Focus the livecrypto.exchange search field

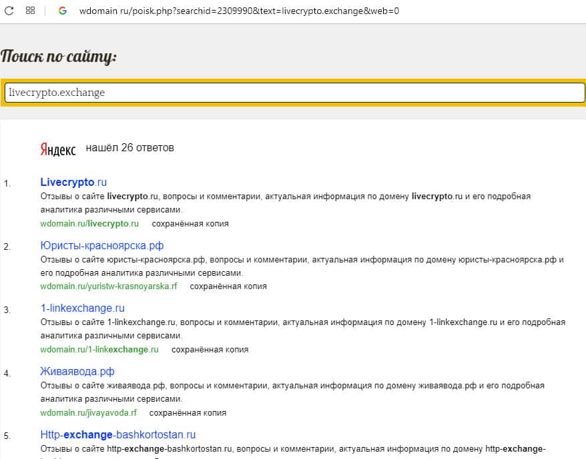[294, 93]
